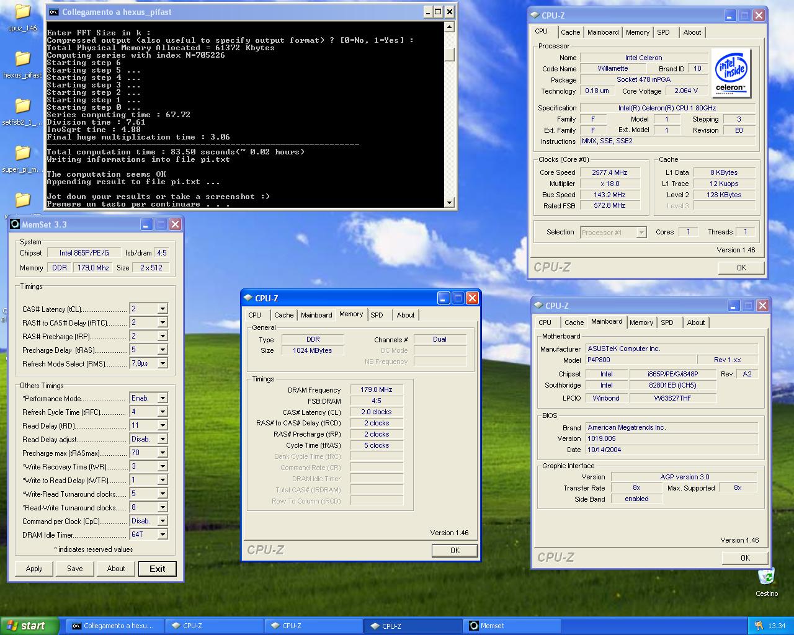Open the setfsb2_1 desktop folder
Image resolution: width=794 pixels, height=635 pixels.
coord(22,112)
